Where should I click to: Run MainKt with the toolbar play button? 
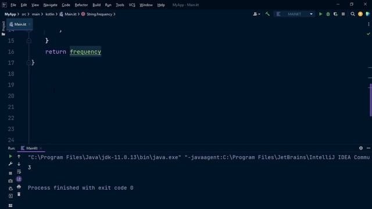coord(320,14)
